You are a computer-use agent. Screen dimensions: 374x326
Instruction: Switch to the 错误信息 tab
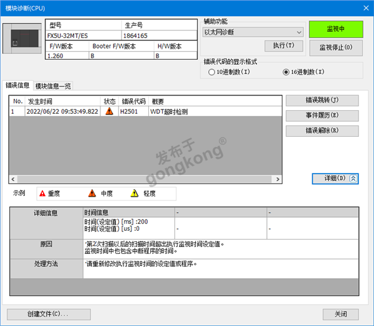coord(17,85)
